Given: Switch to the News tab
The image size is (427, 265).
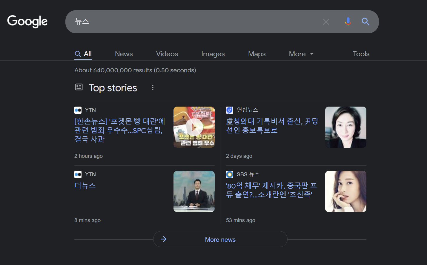Looking at the screenshot, I should pyautogui.click(x=124, y=54).
